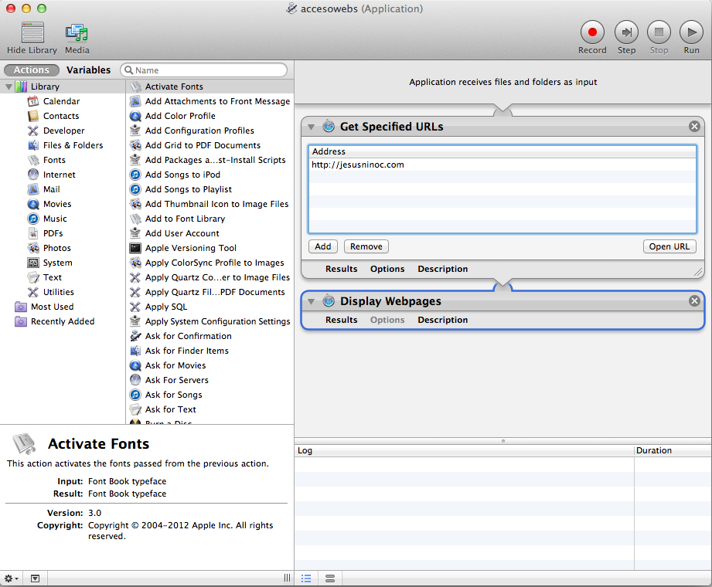Click the Open URL button

(669, 246)
